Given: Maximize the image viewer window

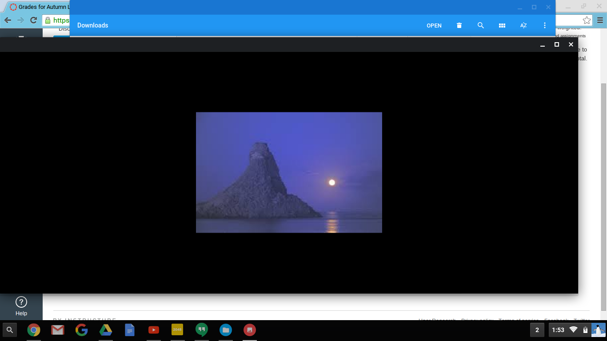Looking at the screenshot, I should (x=556, y=44).
